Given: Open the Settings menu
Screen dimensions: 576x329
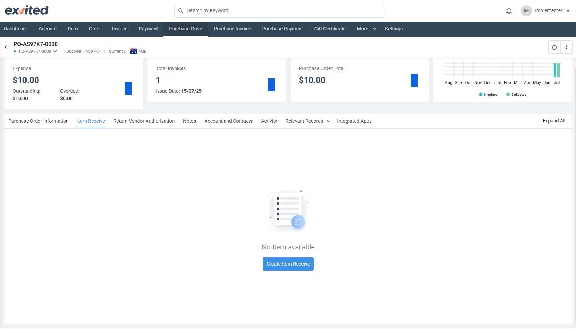Looking at the screenshot, I should tap(394, 29).
